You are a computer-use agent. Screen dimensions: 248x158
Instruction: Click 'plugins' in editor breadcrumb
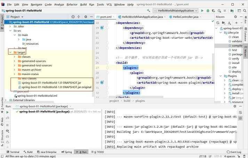pyautogui.click(x=140, y=101)
